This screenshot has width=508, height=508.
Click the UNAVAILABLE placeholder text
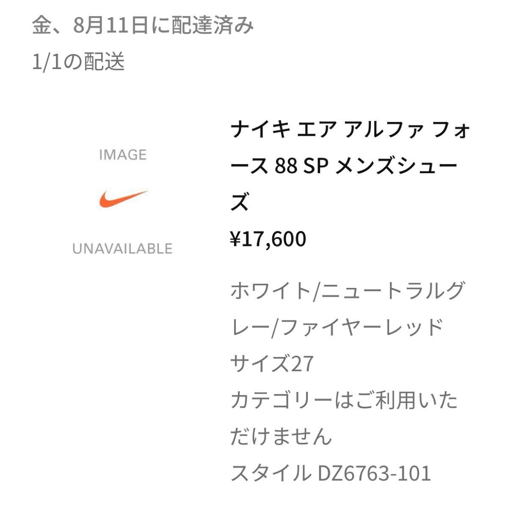122,248
